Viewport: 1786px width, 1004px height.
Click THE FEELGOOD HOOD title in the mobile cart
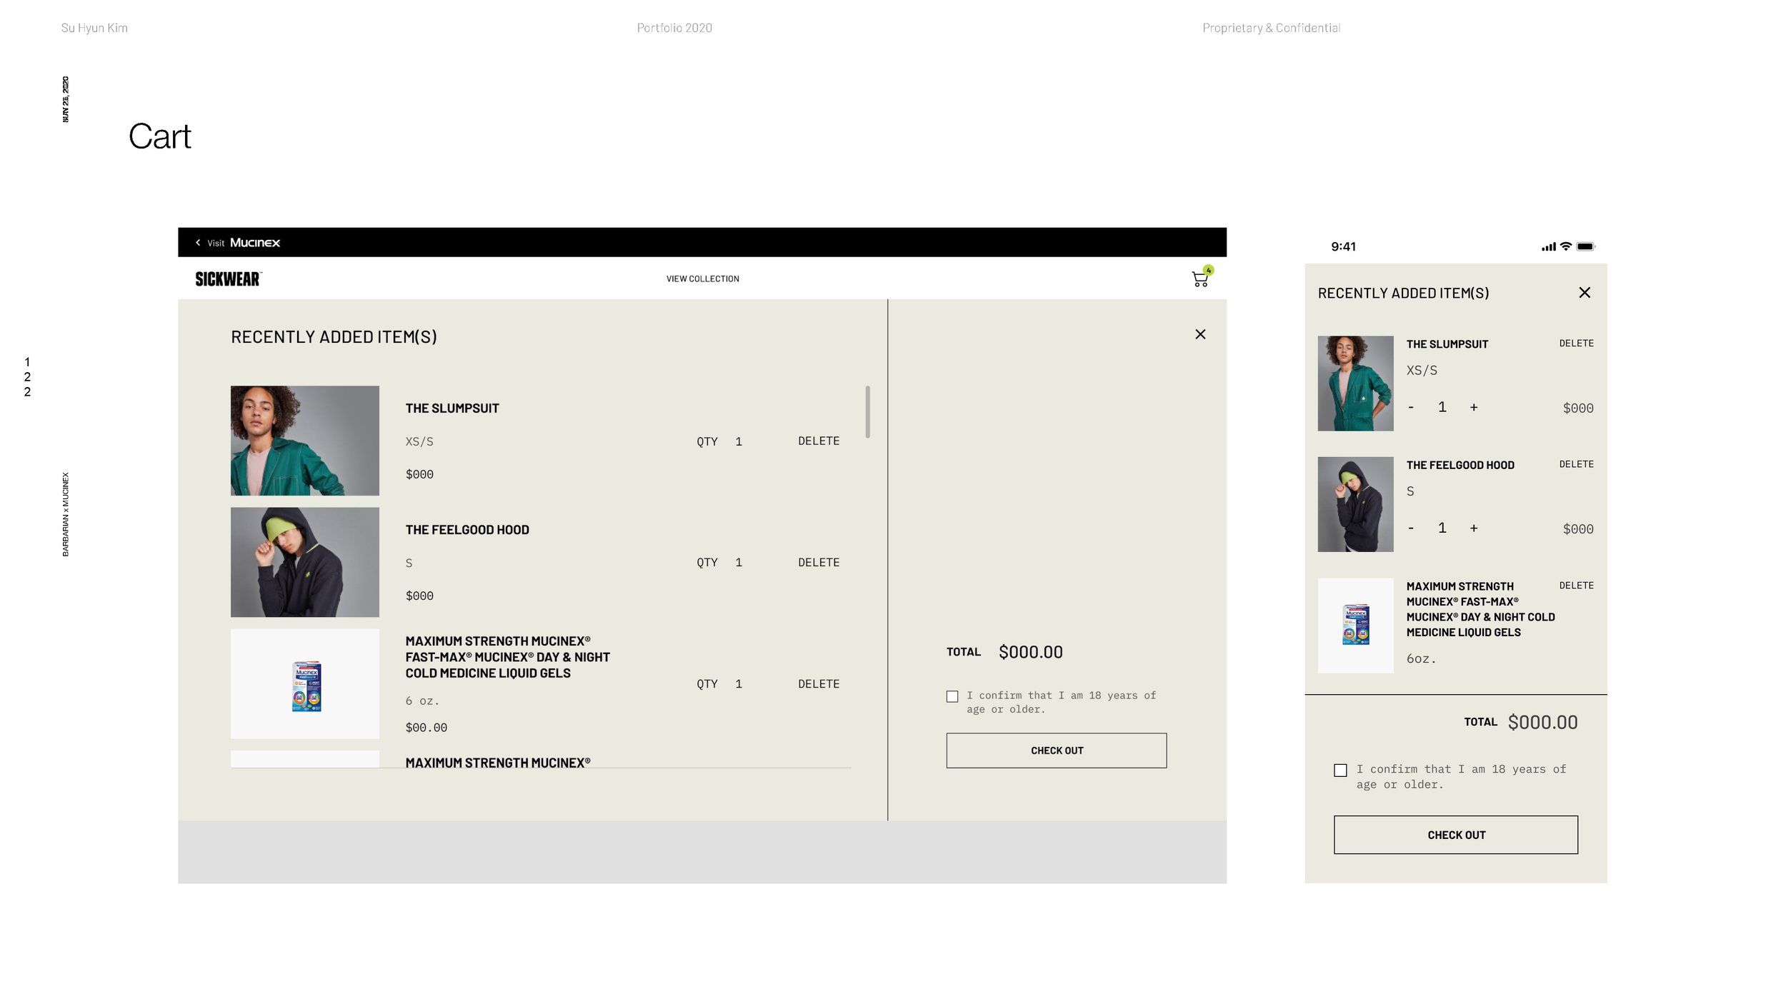1460,465
